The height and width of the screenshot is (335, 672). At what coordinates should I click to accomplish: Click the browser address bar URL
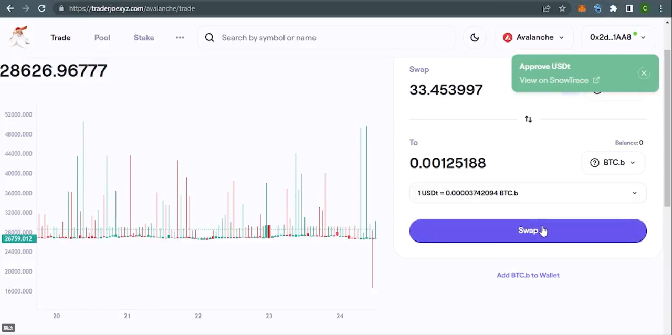[132, 8]
